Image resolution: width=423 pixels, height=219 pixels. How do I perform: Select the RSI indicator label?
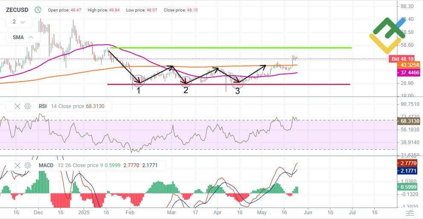[42, 106]
